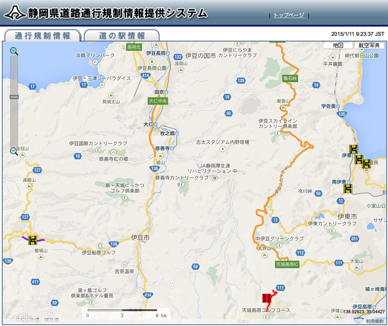This screenshot has height=326, width=388.
Task: Open the 通行規制情報 tab
Action: coord(42,36)
